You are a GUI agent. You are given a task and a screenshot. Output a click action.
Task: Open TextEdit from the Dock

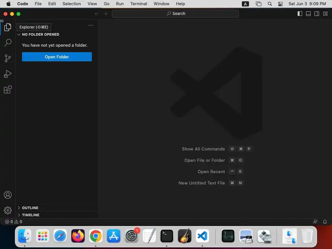(149, 236)
